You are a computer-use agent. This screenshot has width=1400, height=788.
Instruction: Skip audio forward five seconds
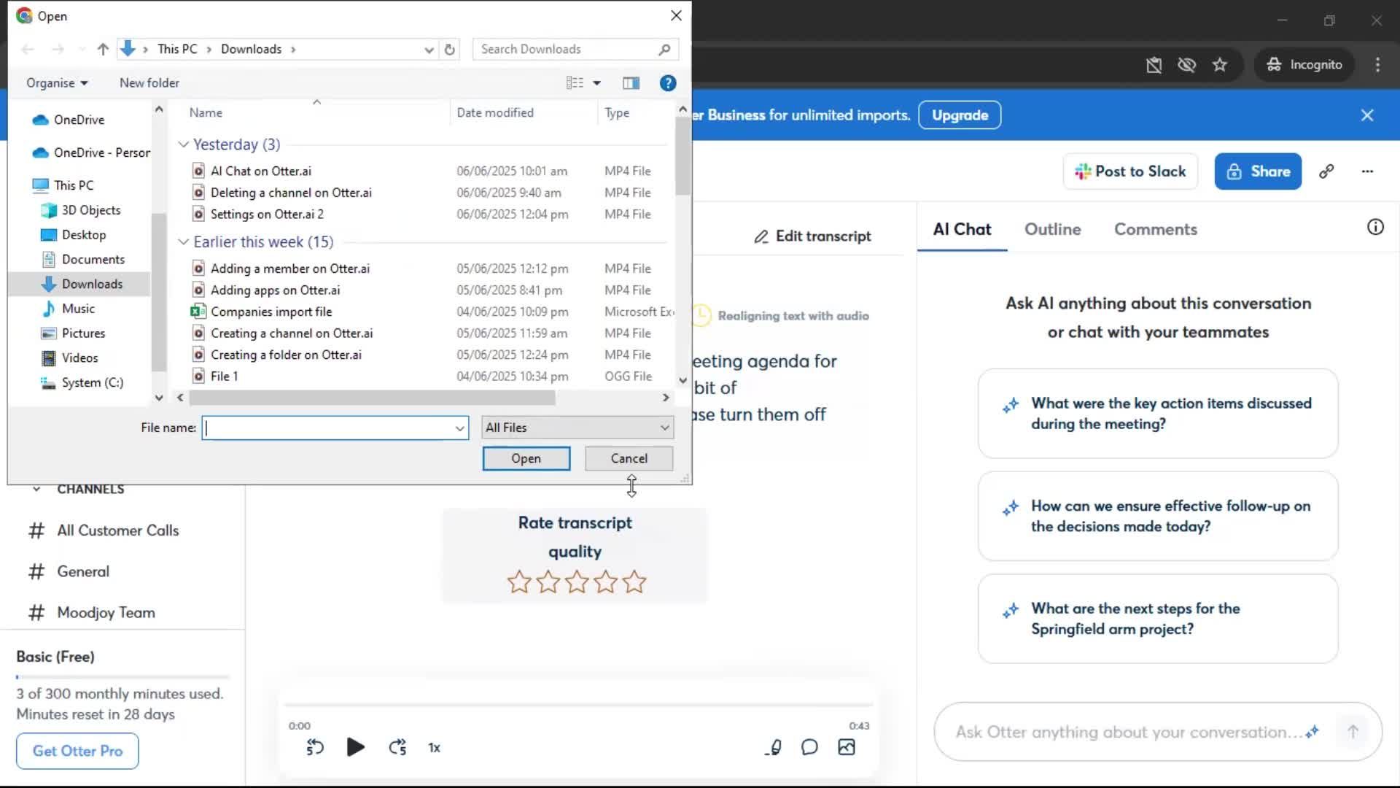(x=397, y=747)
